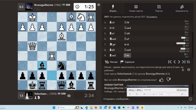
Task: Click Brunoguilherme's avatar thumbnail
Action: click(x=29, y=7)
